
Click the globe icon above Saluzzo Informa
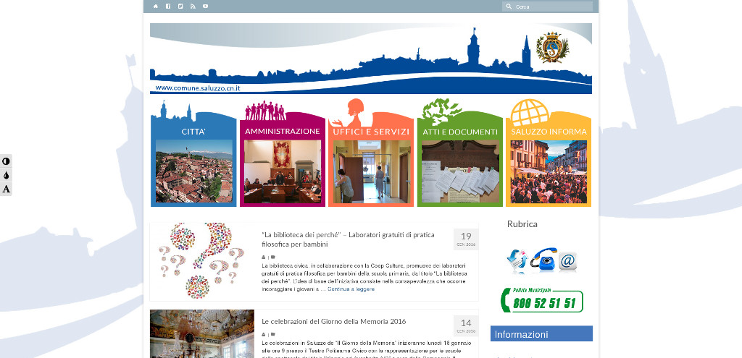point(530,112)
